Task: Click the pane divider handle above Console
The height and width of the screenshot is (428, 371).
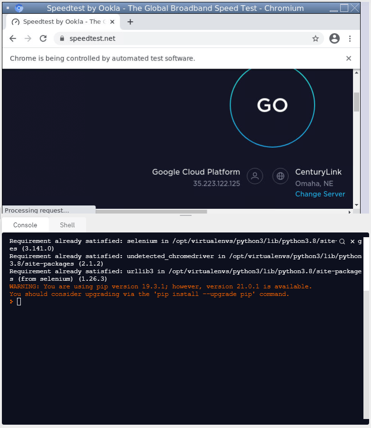Action: 185,215
